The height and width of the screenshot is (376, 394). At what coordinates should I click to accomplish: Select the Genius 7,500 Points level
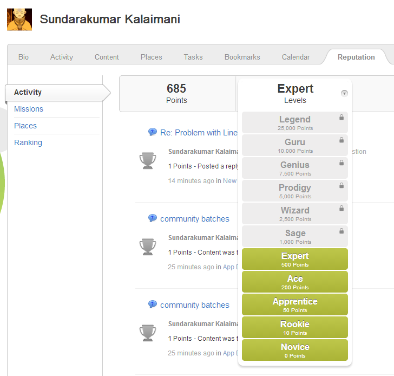point(295,168)
